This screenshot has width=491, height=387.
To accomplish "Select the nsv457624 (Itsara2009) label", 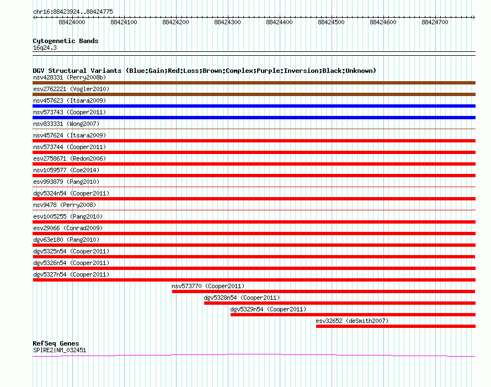I will point(70,135).
